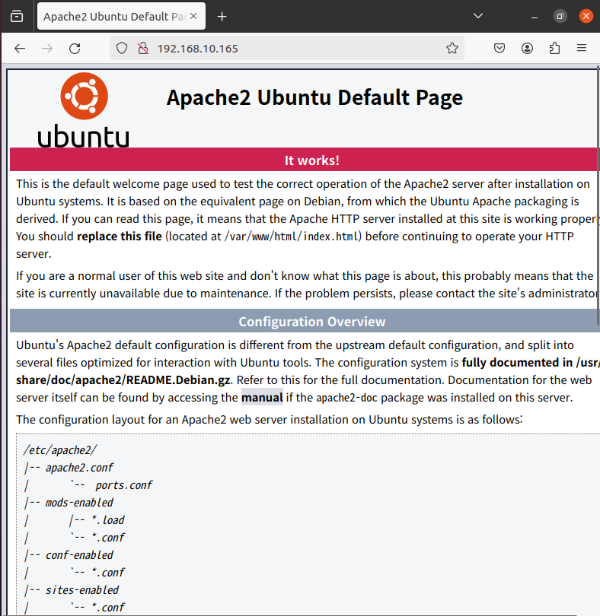This screenshot has height=616, width=600.
Task: Go forward with the forward arrow
Action: tap(47, 49)
